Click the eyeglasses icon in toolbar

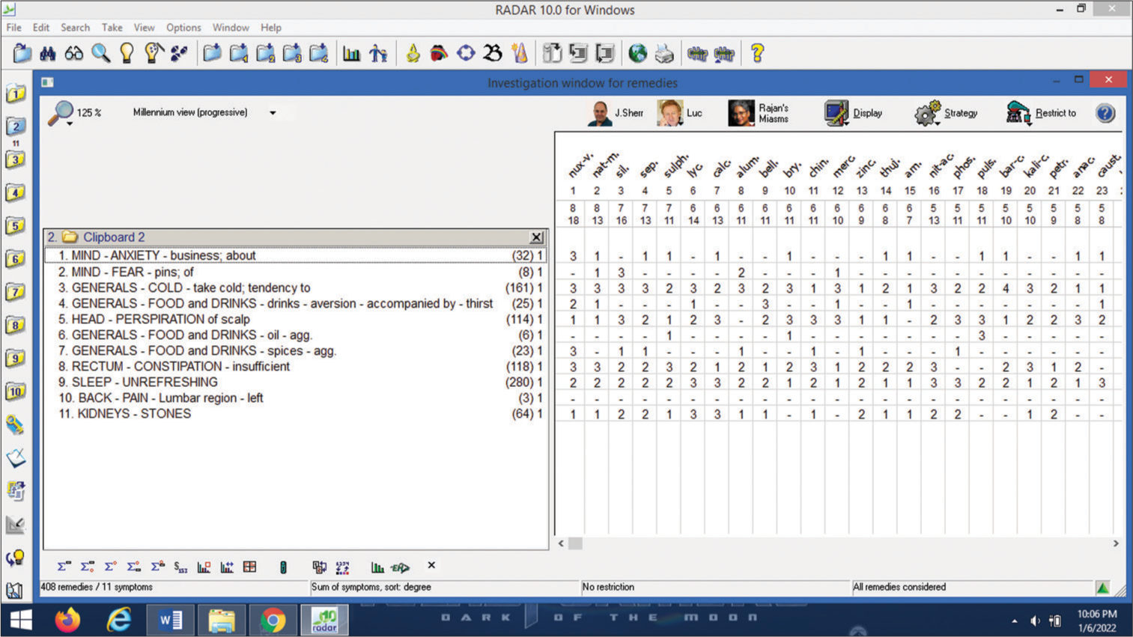coord(74,53)
